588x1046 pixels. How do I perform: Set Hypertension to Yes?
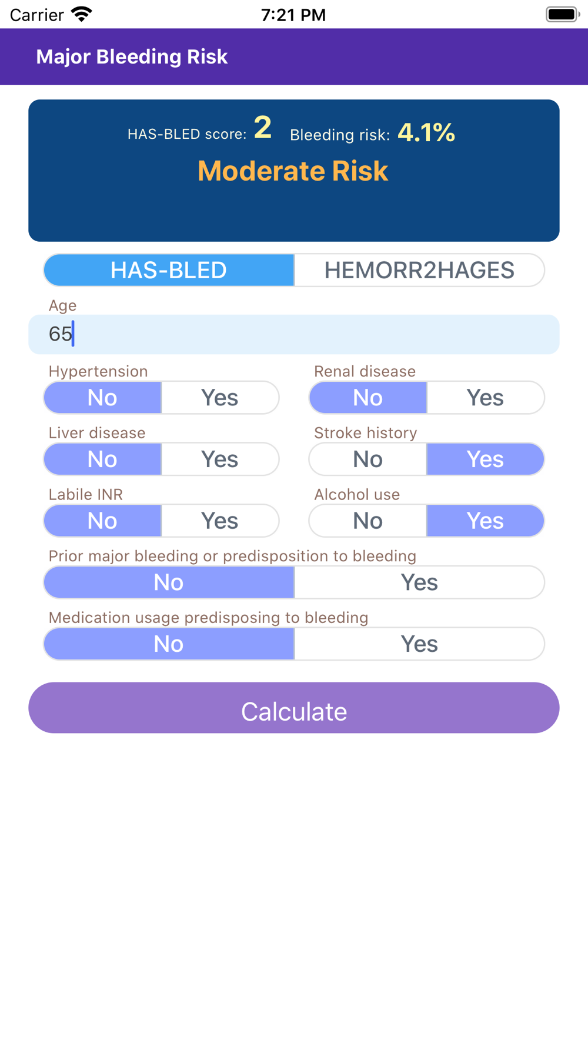220,397
